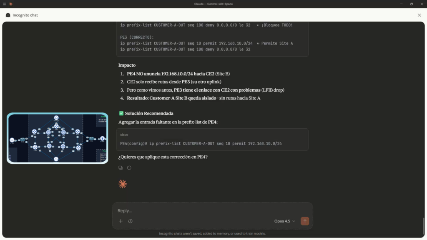
Task: Click the incognito ghost icon
Action: click(8, 15)
